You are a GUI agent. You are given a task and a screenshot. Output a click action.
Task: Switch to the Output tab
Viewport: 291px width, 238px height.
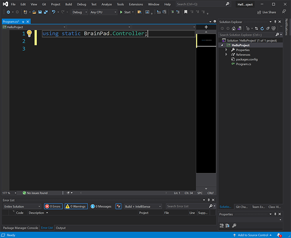coord(61,228)
